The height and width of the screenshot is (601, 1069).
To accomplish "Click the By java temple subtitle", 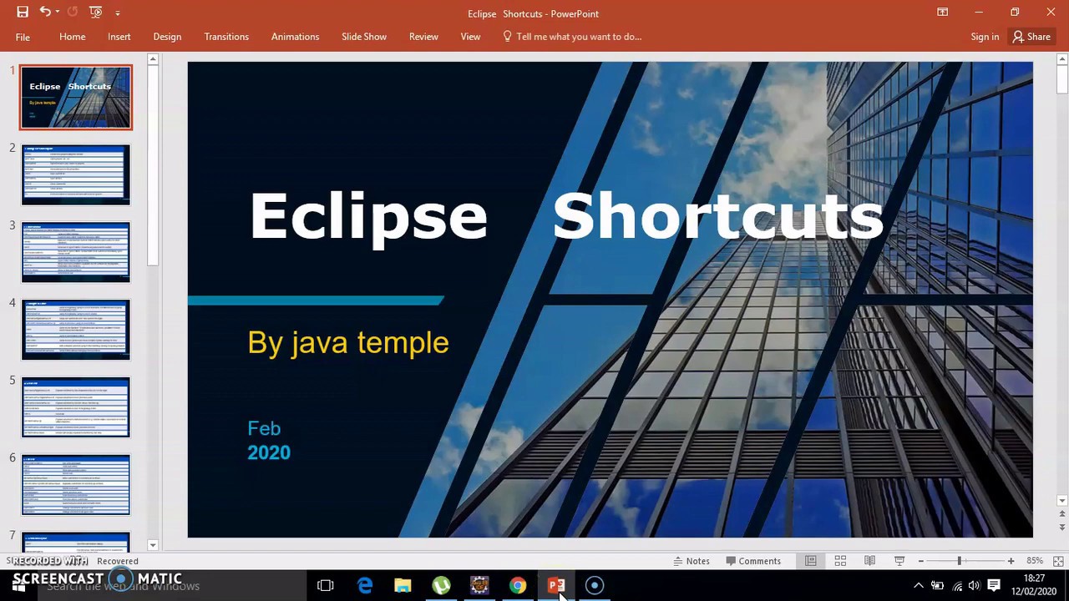I will pyautogui.click(x=348, y=343).
